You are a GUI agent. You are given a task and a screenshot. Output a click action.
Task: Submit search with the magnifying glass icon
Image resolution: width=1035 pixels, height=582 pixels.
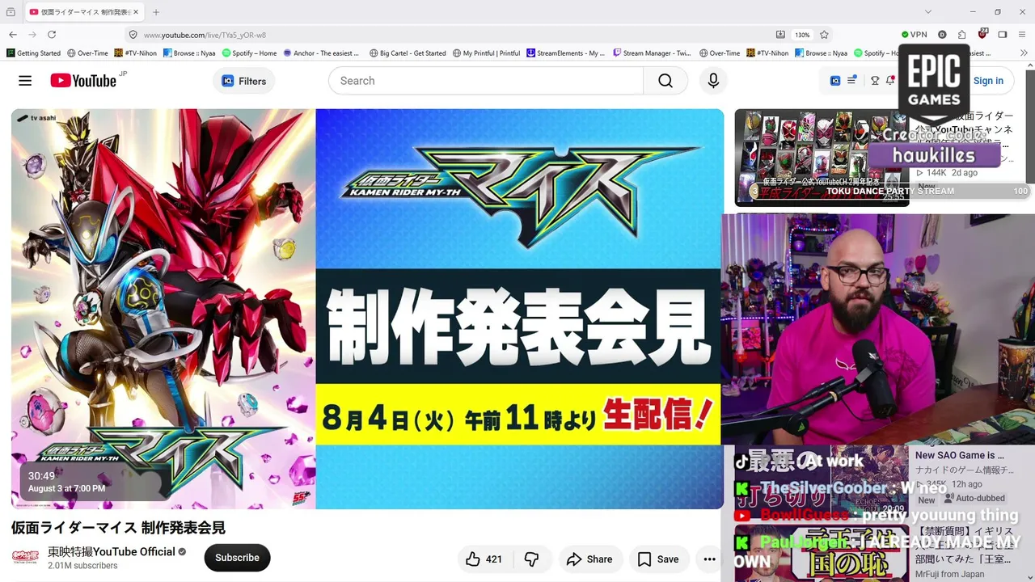click(x=665, y=81)
